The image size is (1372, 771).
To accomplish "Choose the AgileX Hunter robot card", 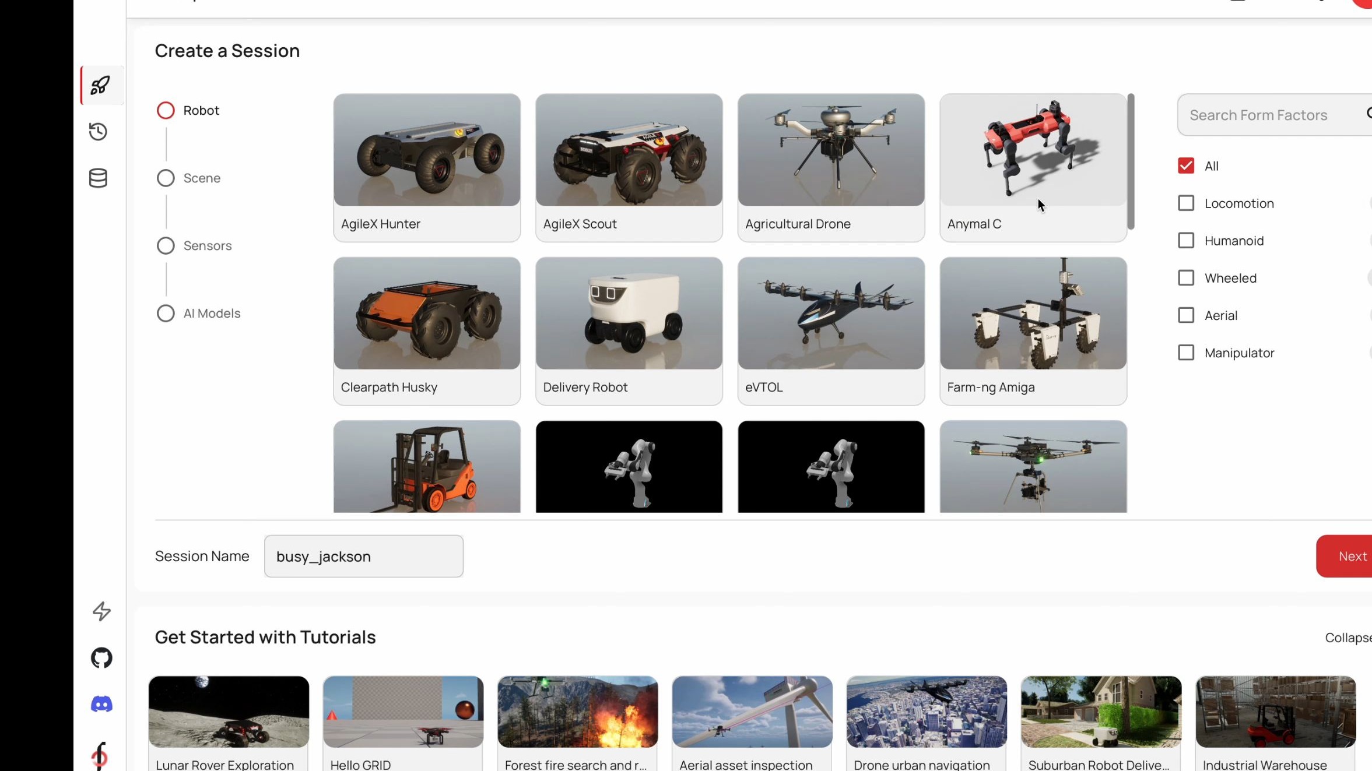I will point(427,168).
